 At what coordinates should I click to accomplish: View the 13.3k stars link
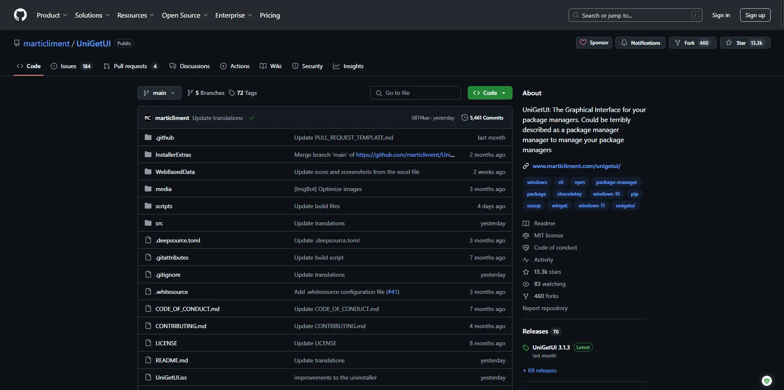[547, 272]
